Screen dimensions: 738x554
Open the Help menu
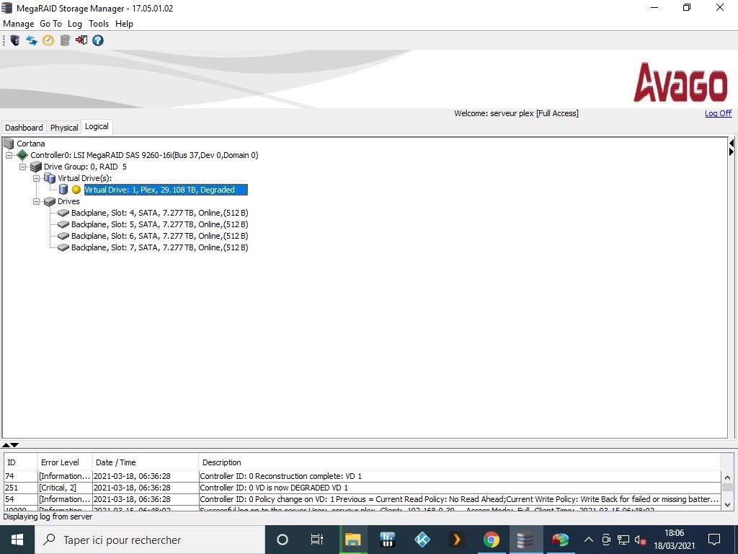point(124,24)
